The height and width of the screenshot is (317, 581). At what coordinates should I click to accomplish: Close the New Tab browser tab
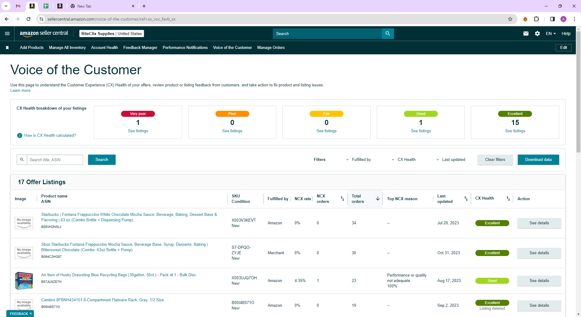(133, 6)
